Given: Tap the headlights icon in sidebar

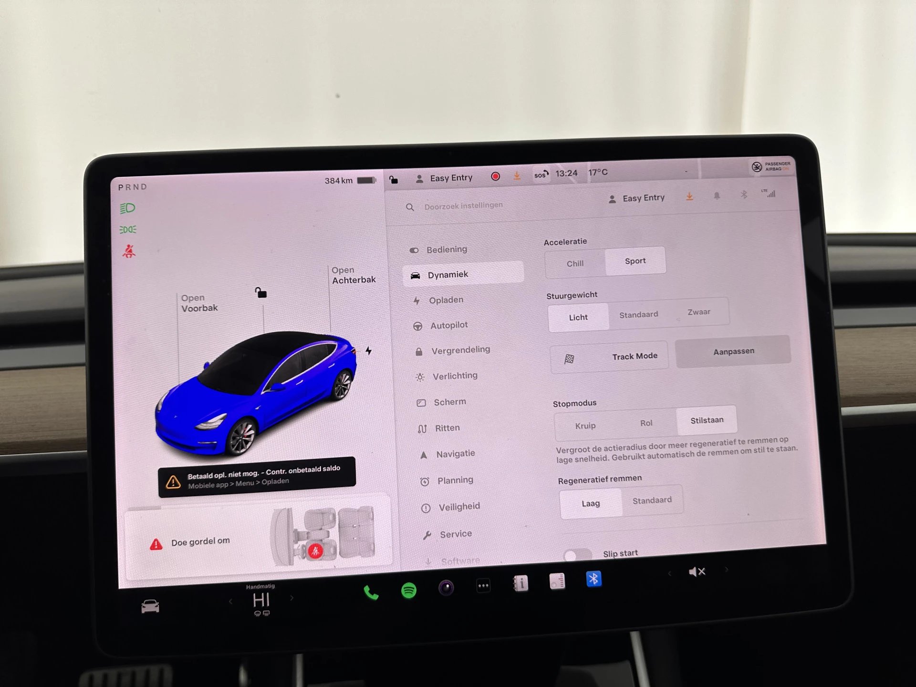Looking at the screenshot, I should tap(128, 208).
